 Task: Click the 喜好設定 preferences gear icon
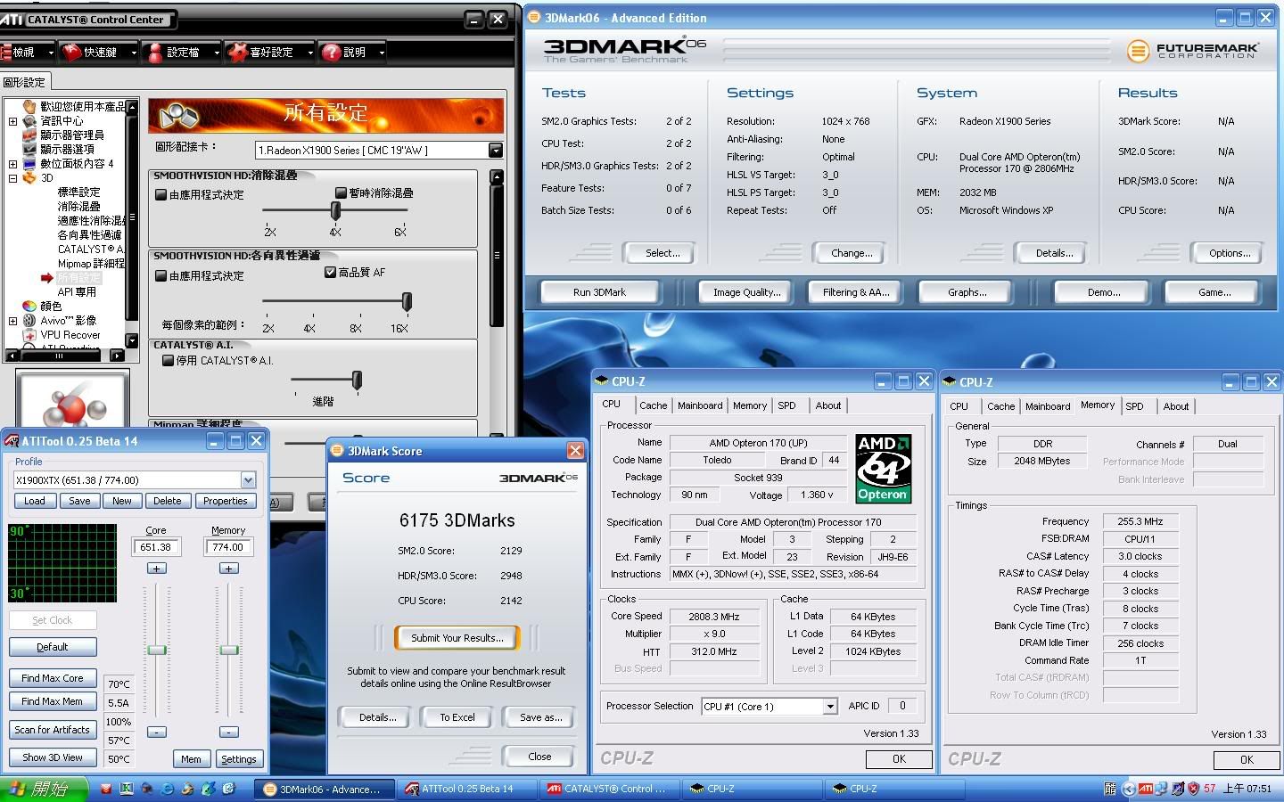tap(237, 53)
